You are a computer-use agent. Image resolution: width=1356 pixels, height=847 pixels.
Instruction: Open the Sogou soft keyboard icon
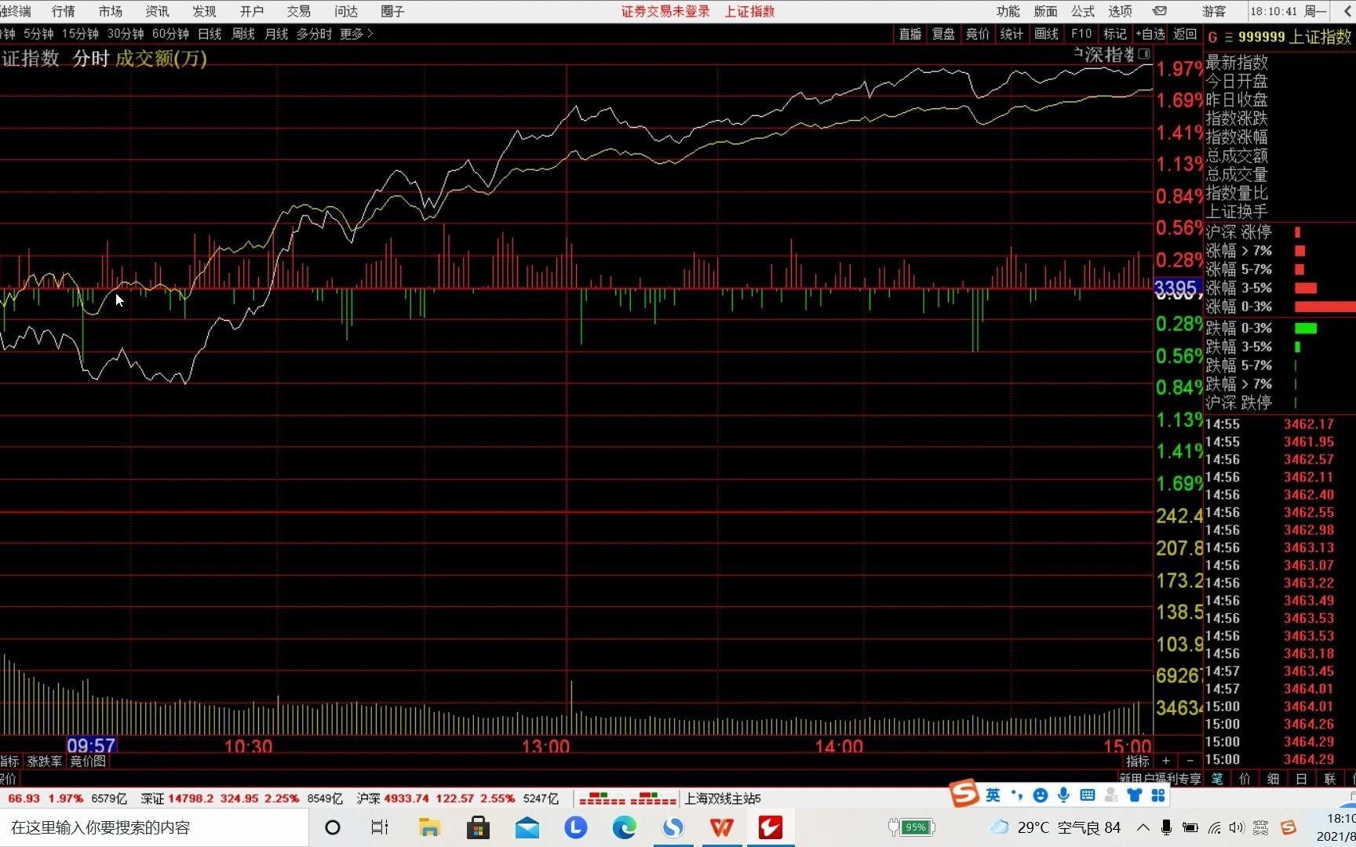pyautogui.click(x=1087, y=795)
